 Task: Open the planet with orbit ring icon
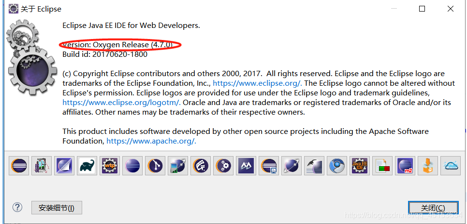tap(292, 166)
